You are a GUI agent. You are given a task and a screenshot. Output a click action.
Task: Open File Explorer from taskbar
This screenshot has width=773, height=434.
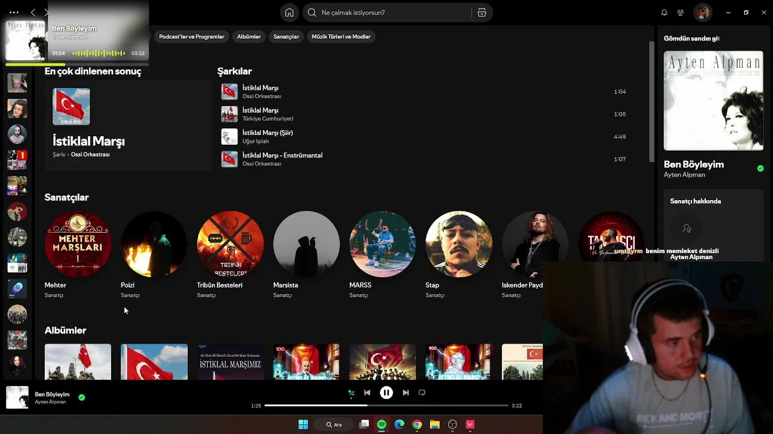coord(435,424)
